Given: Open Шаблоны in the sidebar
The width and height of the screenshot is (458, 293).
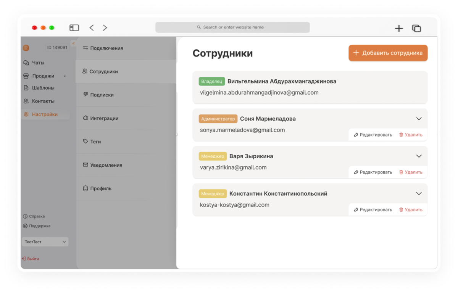Looking at the screenshot, I should [x=39, y=88].
